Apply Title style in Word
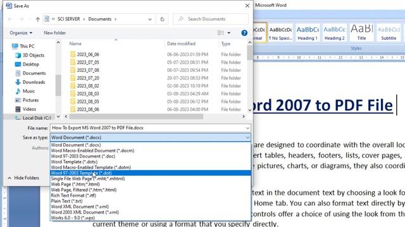 point(361,32)
